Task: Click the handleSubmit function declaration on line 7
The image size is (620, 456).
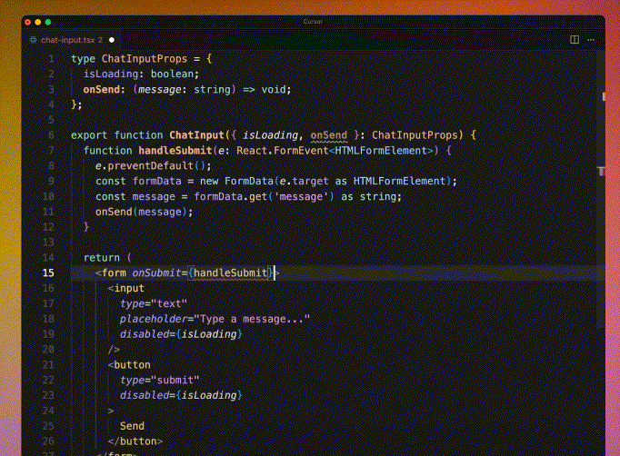Action: click(175, 151)
